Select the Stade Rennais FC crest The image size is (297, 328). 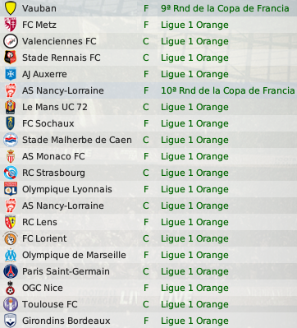pos(11,58)
